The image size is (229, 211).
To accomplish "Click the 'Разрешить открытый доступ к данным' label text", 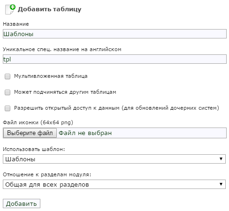I will coord(116,108).
